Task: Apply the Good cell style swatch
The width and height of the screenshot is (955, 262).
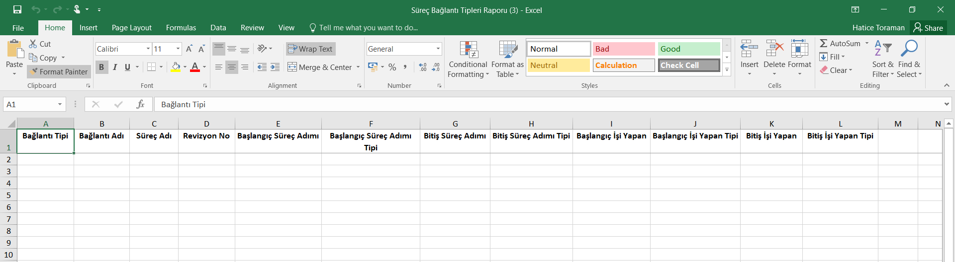Action: pos(688,49)
